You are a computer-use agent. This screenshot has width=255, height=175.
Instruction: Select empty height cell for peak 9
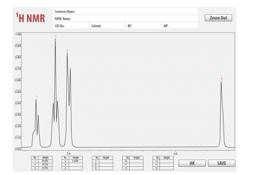(106, 168)
